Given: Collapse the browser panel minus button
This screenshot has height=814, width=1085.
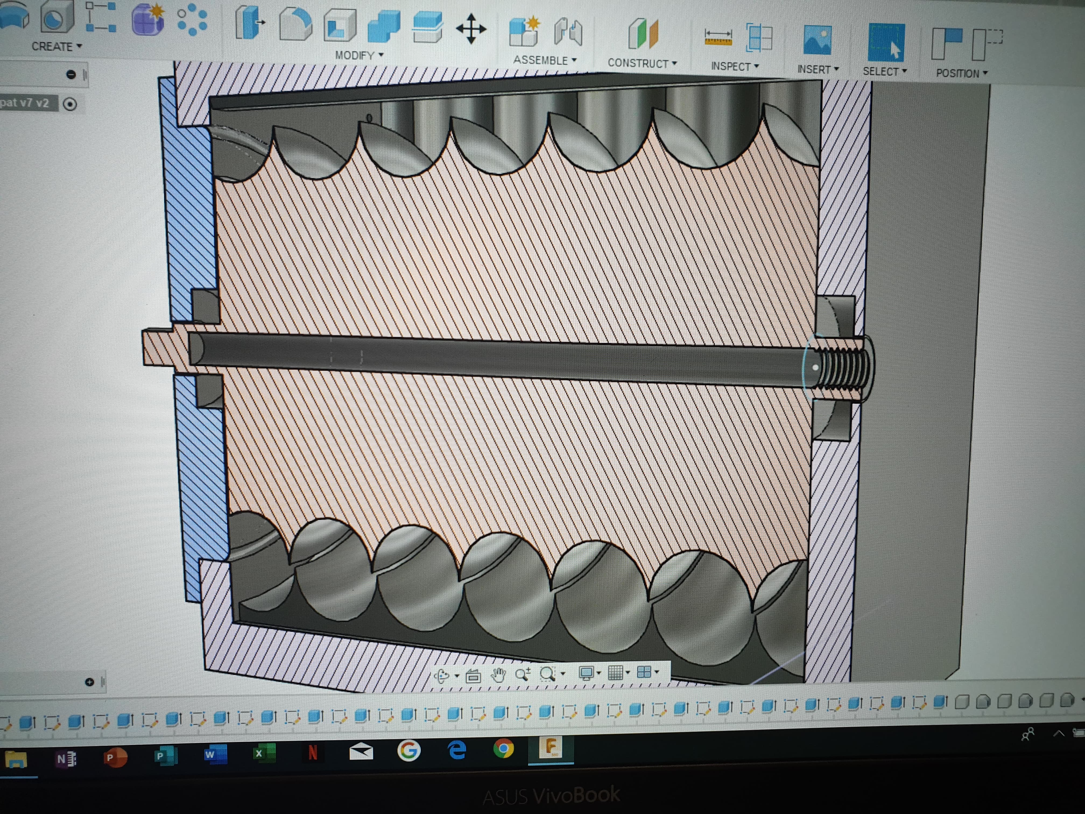Looking at the screenshot, I should pos(71,75).
